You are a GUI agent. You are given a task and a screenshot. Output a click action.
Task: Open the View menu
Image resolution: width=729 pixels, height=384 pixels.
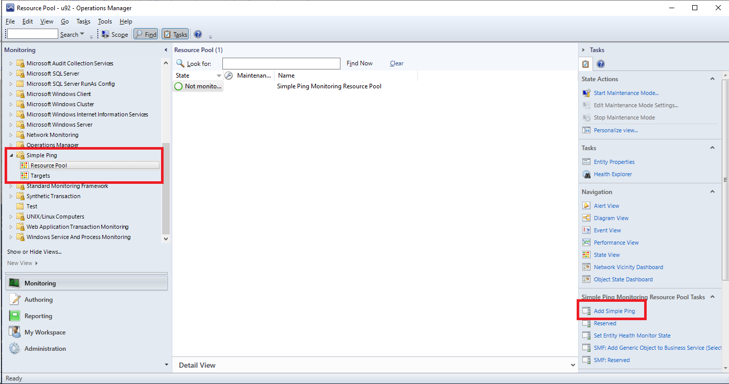[x=47, y=21]
